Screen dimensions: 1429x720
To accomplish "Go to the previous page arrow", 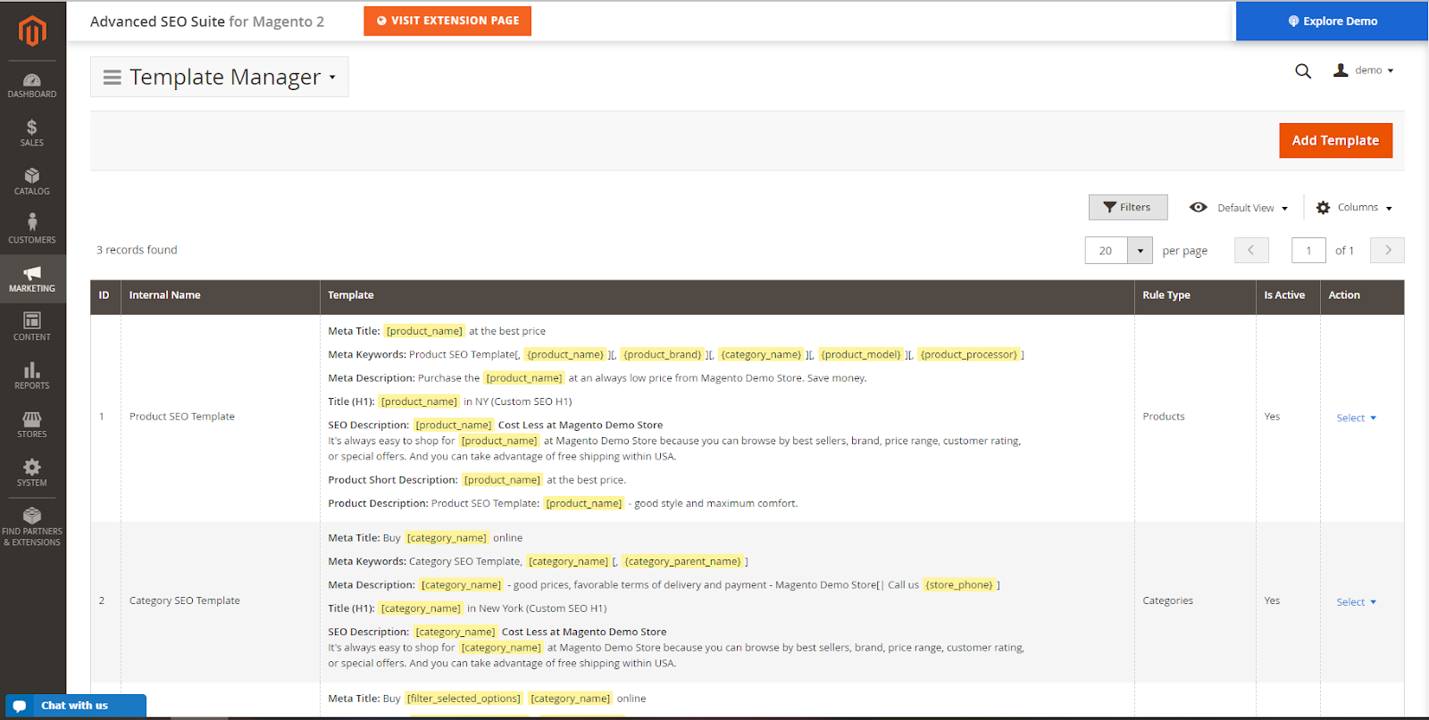I will tap(1251, 251).
